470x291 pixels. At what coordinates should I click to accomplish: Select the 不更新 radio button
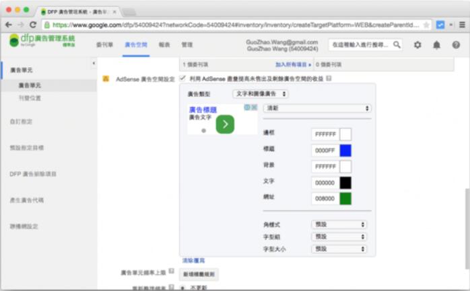tap(182, 288)
